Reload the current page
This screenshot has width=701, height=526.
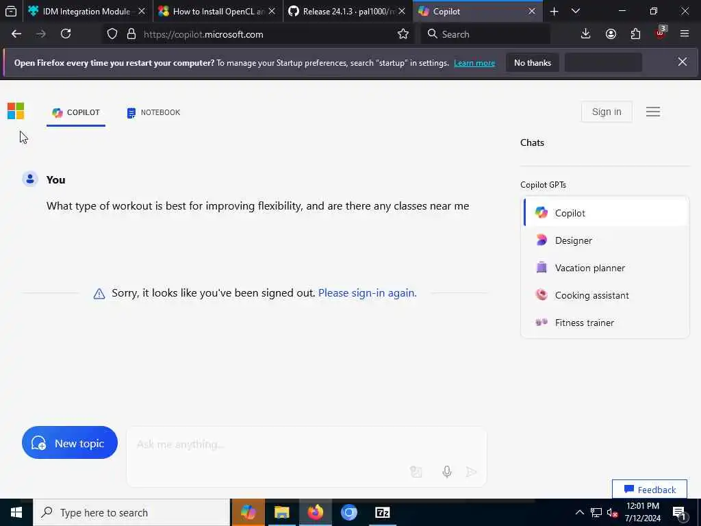[x=66, y=34]
